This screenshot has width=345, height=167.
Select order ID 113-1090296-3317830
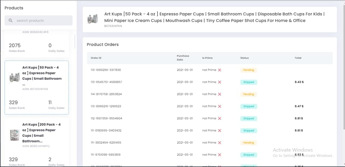[x=106, y=70]
